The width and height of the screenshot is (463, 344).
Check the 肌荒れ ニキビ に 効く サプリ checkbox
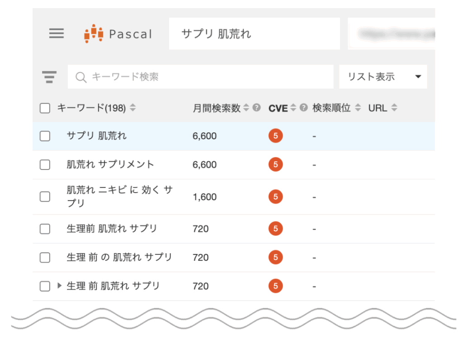44,197
